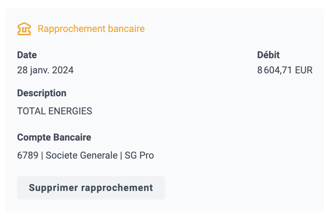Click the Date field label
The height and width of the screenshot is (218, 330).
(27, 55)
